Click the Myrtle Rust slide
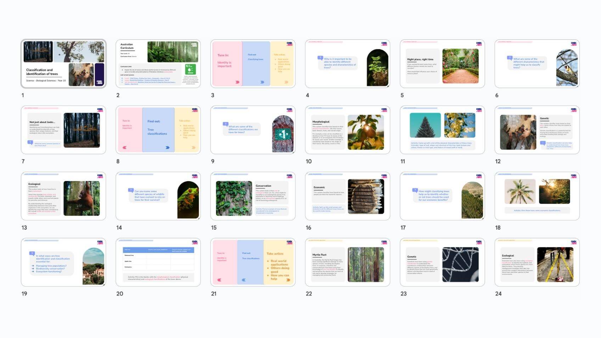 click(347, 262)
